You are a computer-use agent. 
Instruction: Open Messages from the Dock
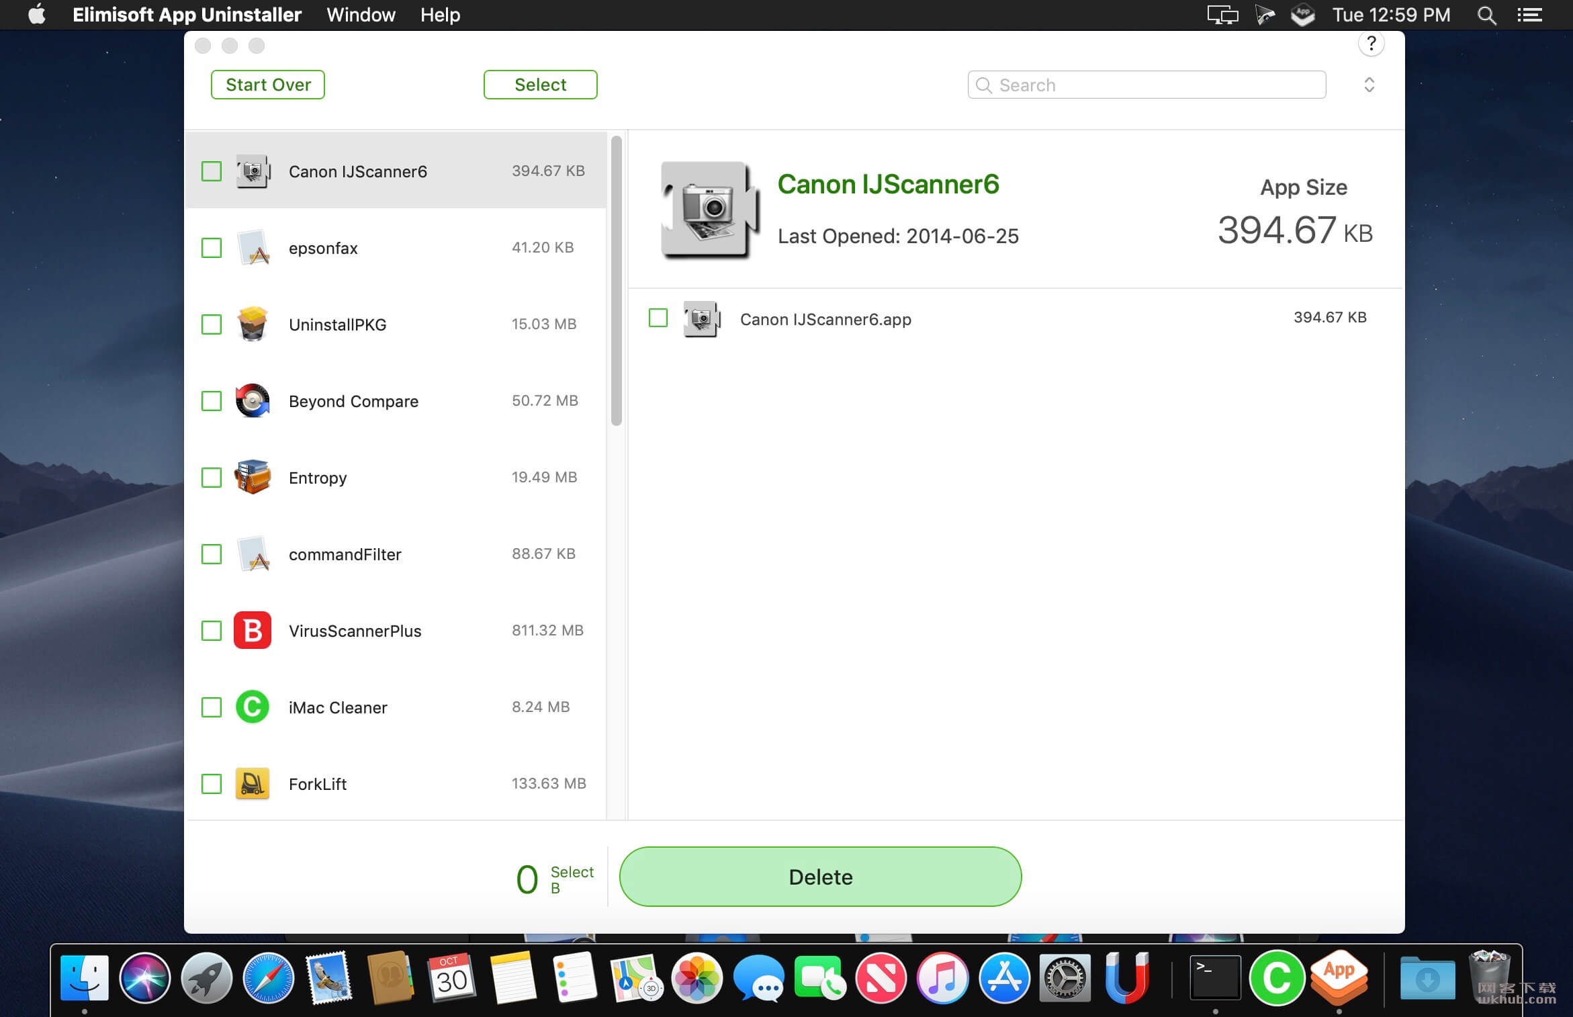point(758,977)
